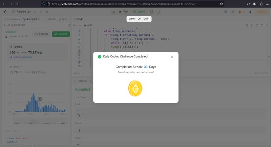Click the green Solution button
The height and width of the screenshot is (147, 271).
61,34
